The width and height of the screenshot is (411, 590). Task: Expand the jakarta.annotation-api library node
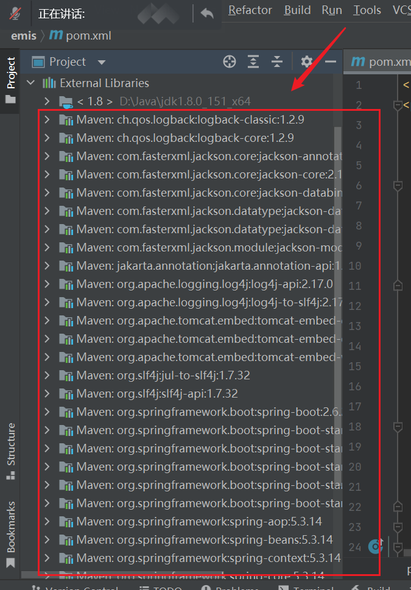pos(47,265)
